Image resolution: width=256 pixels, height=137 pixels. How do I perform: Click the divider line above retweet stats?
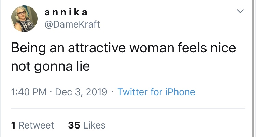pyautogui.click(x=128, y=109)
